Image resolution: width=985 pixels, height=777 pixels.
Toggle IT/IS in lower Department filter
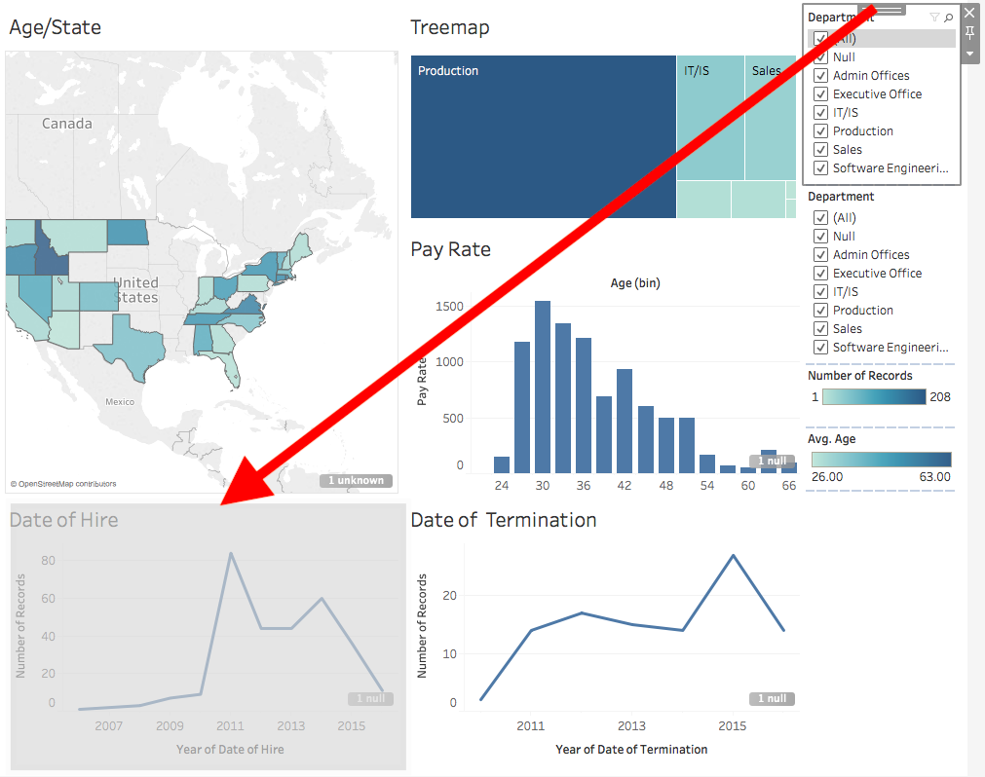(x=820, y=292)
